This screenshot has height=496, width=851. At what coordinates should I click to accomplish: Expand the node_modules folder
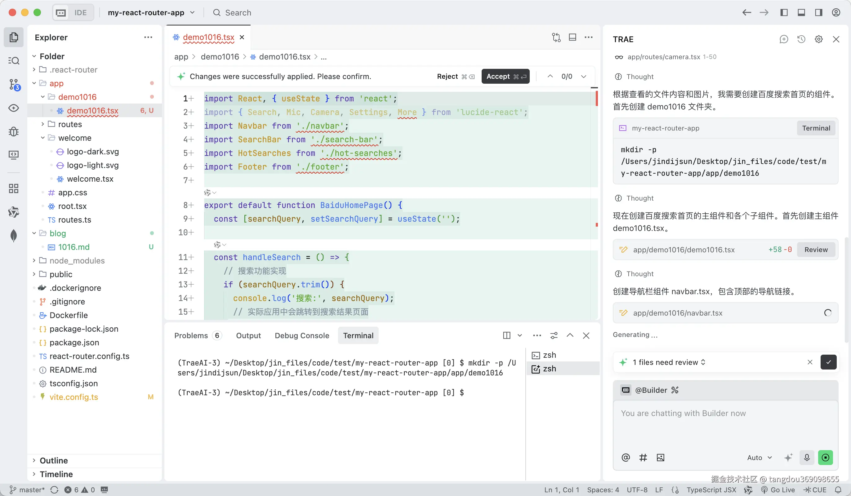(x=77, y=261)
